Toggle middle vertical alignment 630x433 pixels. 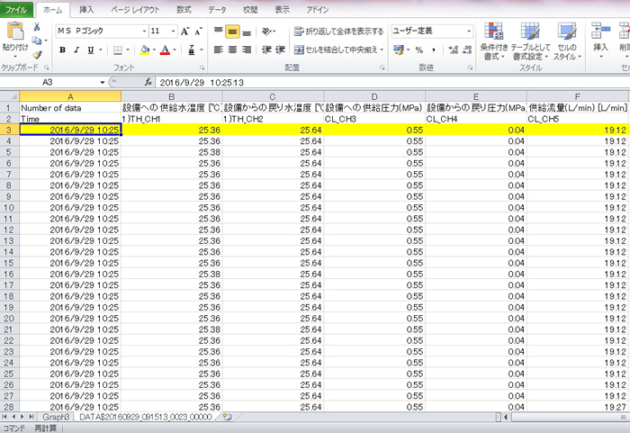point(232,31)
